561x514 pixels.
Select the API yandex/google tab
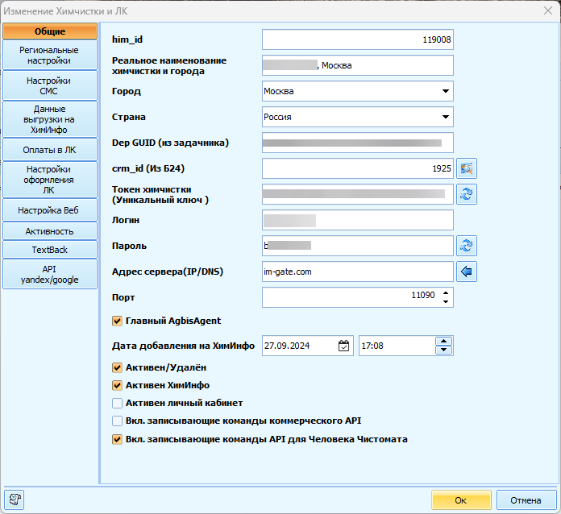[x=49, y=274]
